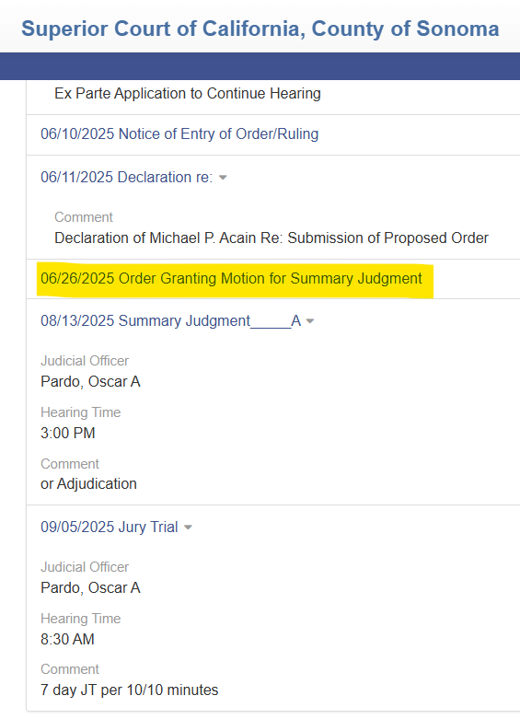Click '7 day JT per 10/10 minutes' comment
Viewport: 520px width, 719px height.
(x=130, y=690)
